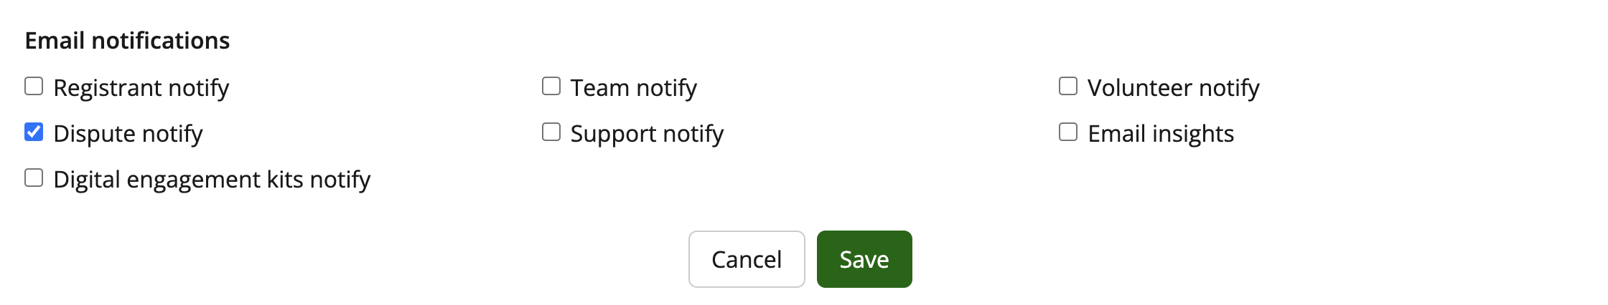The image size is (1608, 305).
Task: Click the "Support notify" label text
Action: (x=647, y=134)
